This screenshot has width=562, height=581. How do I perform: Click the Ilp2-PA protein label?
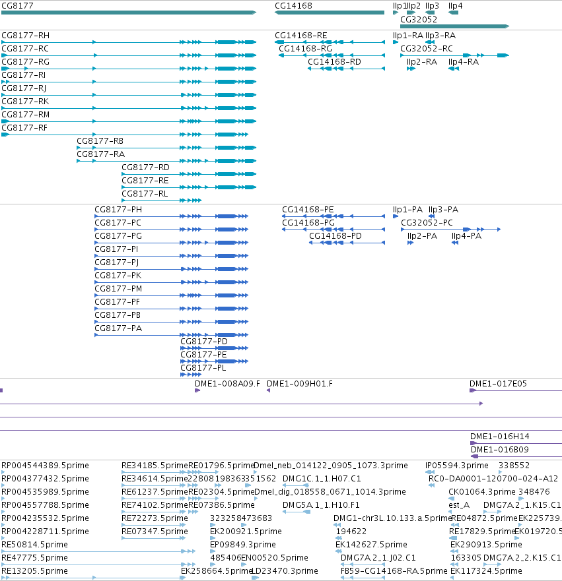pos(422,236)
